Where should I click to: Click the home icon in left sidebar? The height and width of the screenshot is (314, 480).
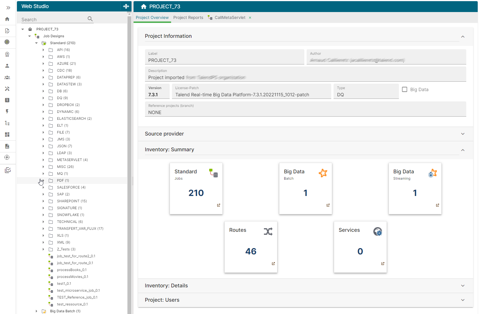[7, 19]
